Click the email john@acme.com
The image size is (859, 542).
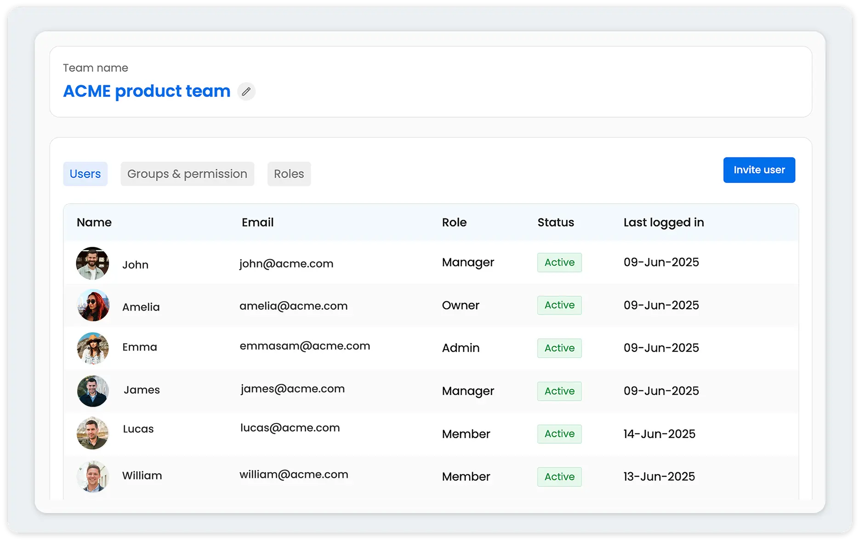[x=286, y=264]
